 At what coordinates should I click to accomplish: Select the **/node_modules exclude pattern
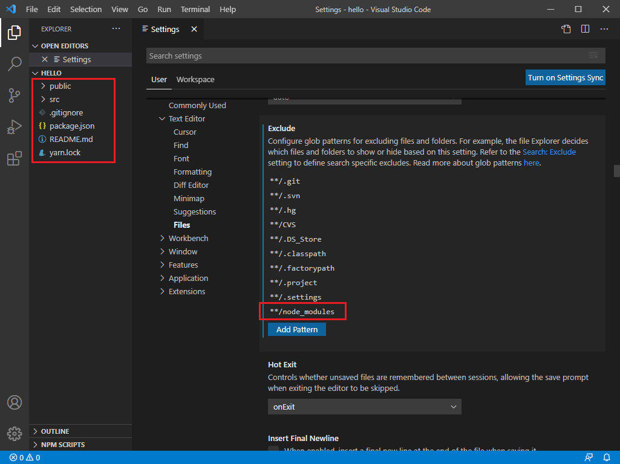pyautogui.click(x=302, y=312)
